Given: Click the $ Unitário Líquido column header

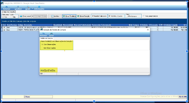Looking at the screenshot, I should 170,25.
